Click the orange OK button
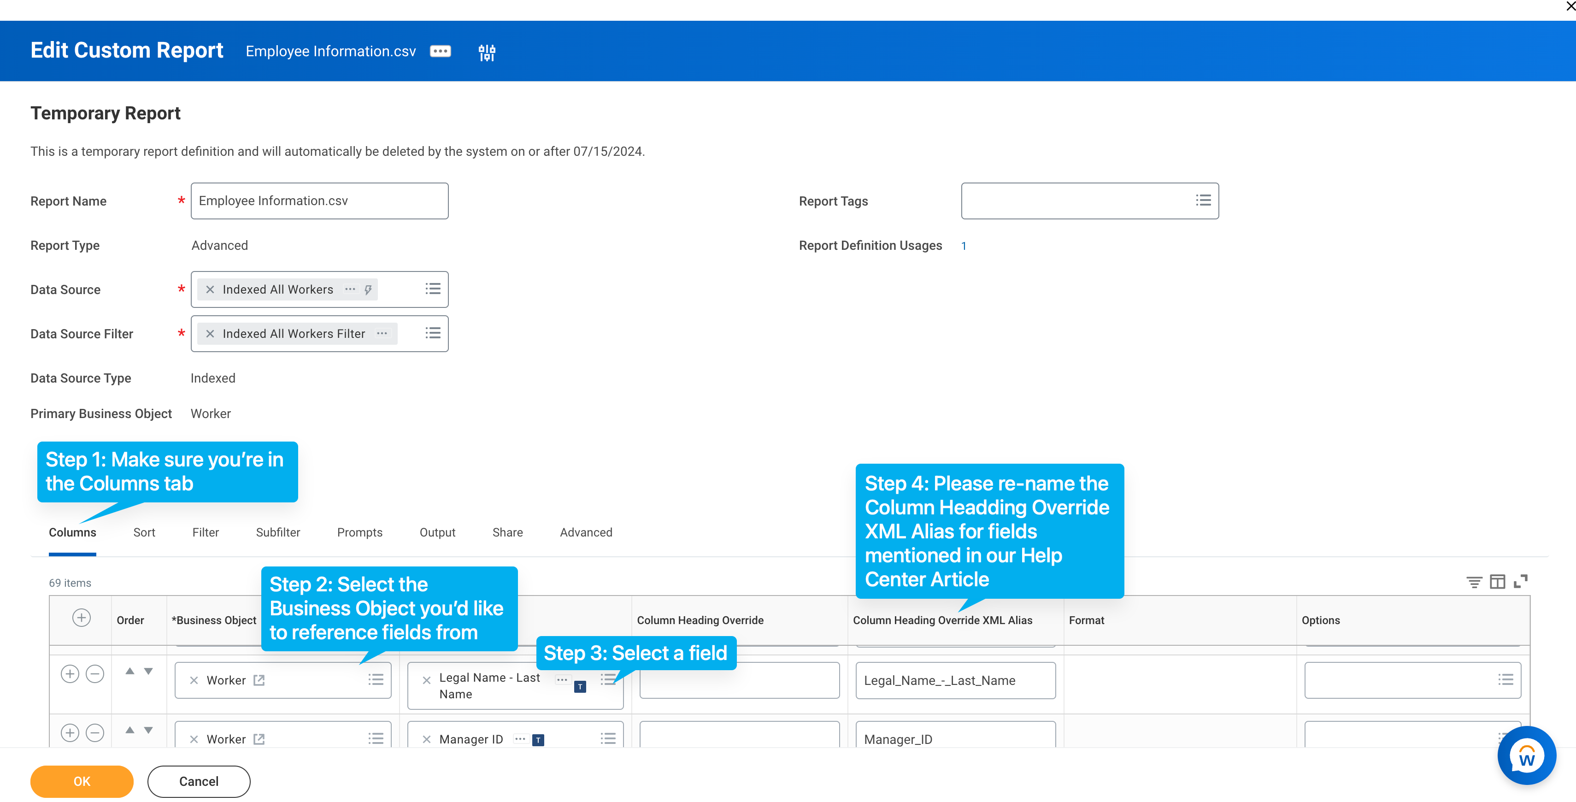1576x802 pixels. [82, 781]
